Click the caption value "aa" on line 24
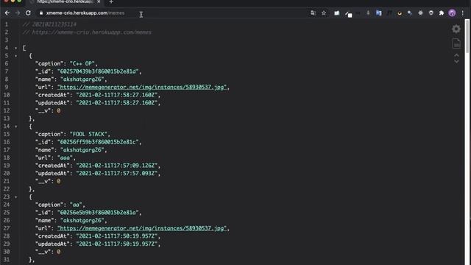The height and width of the screenshot is (265, 471). [x=76, y=205]
